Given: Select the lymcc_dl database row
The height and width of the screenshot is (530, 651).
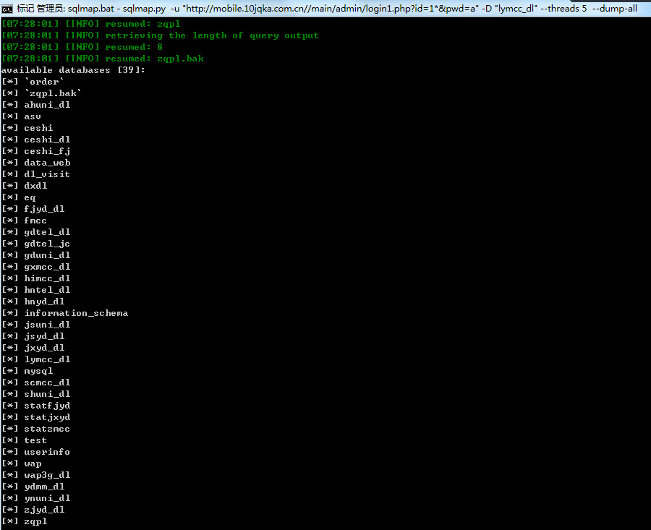Looking at the screenshot, I should [x=35, y=359].
